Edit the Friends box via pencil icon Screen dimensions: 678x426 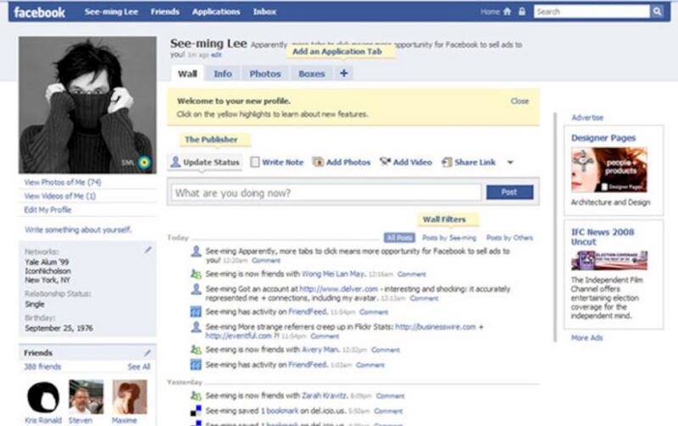pos(147,353)
